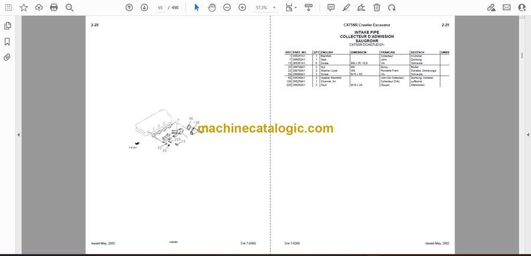Click page number "2-28" label

95,25
